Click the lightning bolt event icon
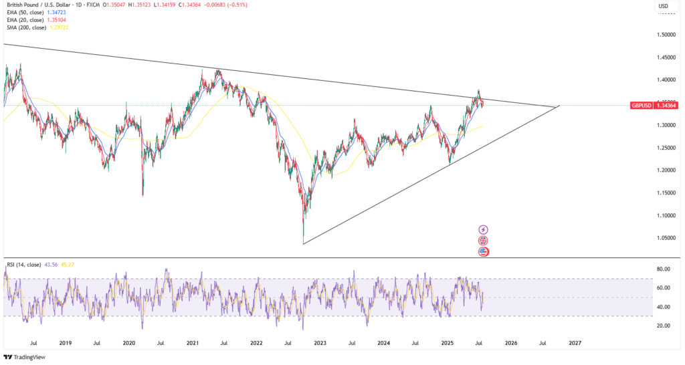Viewport: 685px width, 365px height. [x=483, y=230]
